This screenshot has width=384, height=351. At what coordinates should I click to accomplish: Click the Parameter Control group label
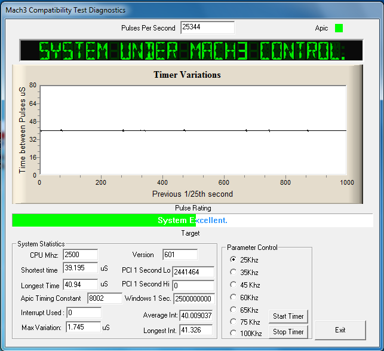[252, 248]
